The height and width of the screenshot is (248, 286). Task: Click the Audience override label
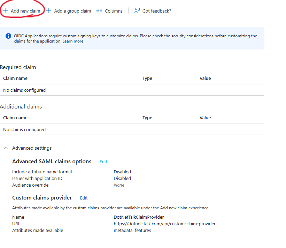click(x=30, y=185)
